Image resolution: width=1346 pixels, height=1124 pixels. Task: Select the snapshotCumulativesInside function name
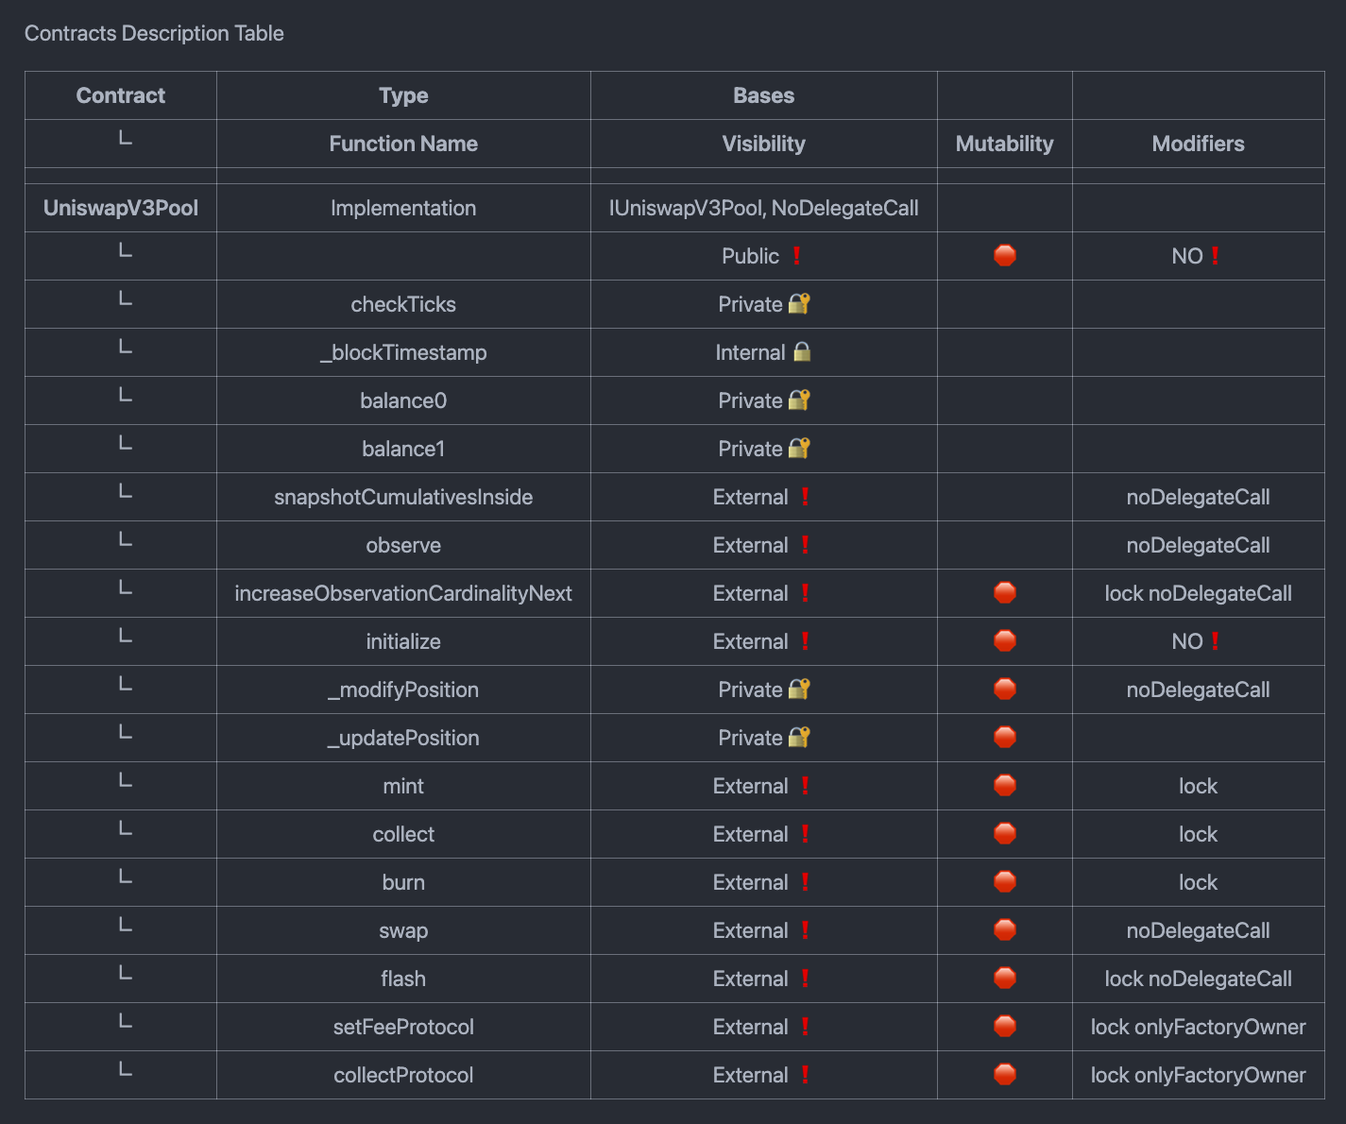click(403, 497)
